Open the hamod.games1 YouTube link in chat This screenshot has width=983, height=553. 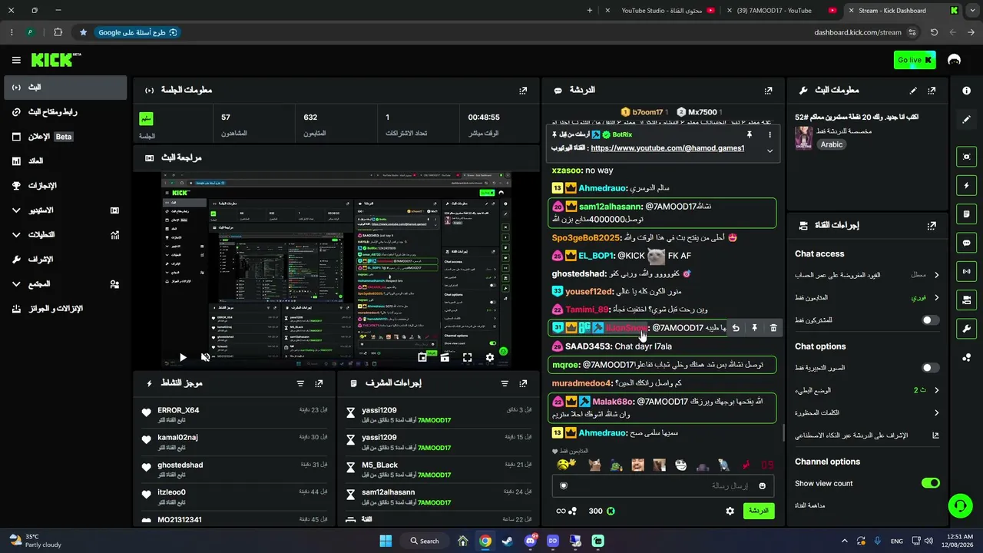[667, 148]
